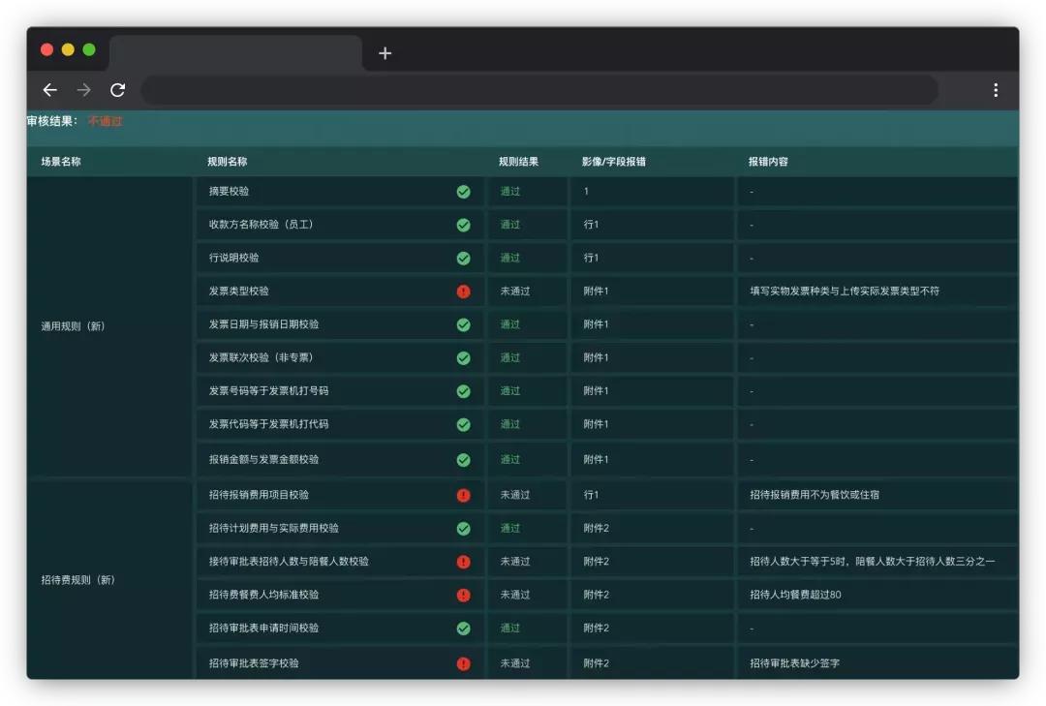Click the green check icon next to 行说明校验
The image size is (1046, 706).
(463, 258)
